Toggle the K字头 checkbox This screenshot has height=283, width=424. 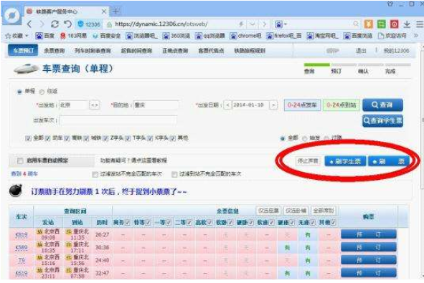pos(151,138)
